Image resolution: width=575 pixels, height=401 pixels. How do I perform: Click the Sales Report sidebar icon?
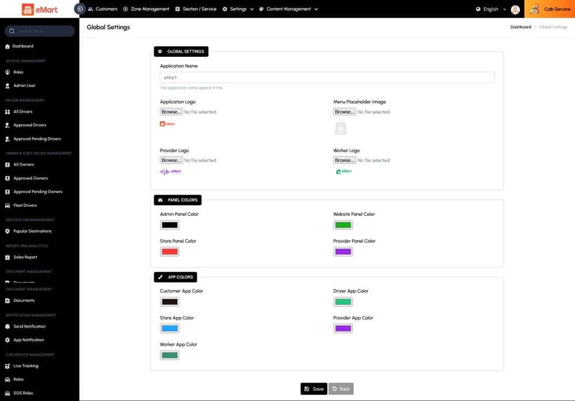pyautogui.click(x=7, y=257)
